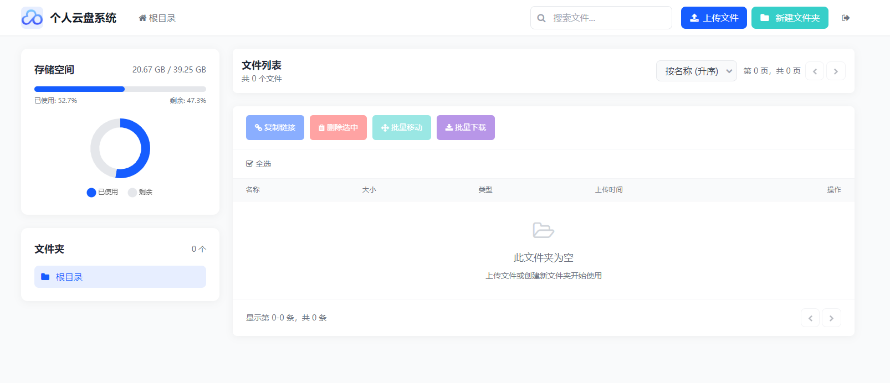890x383 pixels.
Task: Click next page arrow beside 第 0 页
Action: click(836, 71)
